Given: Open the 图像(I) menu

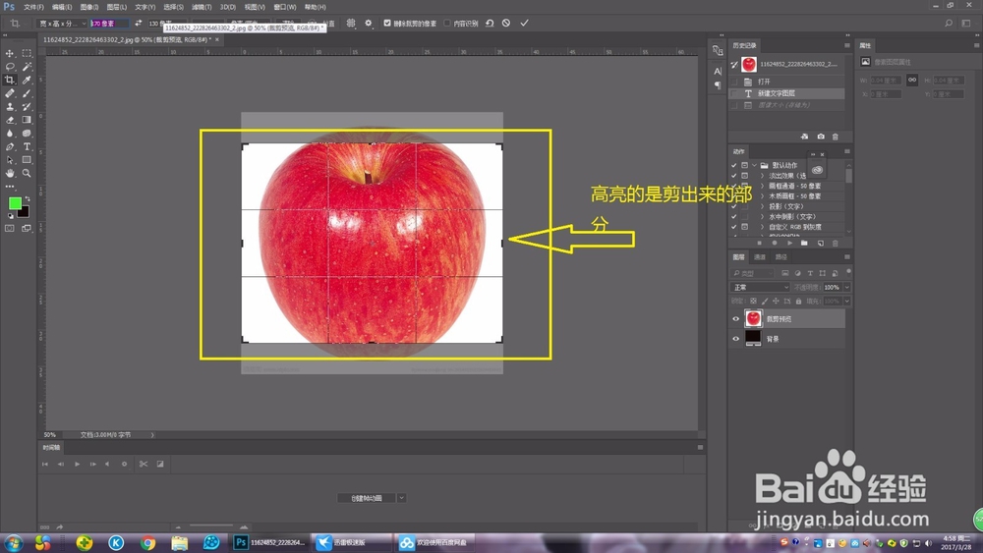Looking at the screenshot, I should tap(89, 7).
